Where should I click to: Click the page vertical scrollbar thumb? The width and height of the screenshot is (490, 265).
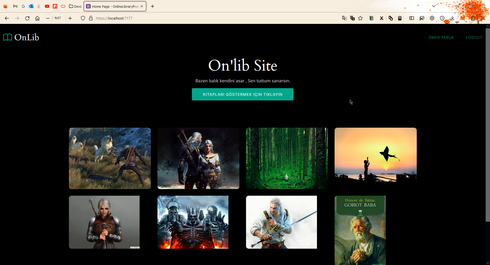pyautogui.click(x=488, y=125)
